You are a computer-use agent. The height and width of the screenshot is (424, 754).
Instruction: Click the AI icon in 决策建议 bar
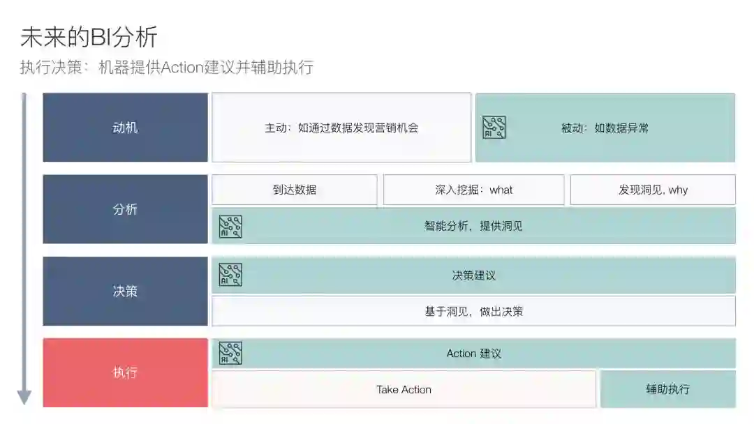(230, 275)
